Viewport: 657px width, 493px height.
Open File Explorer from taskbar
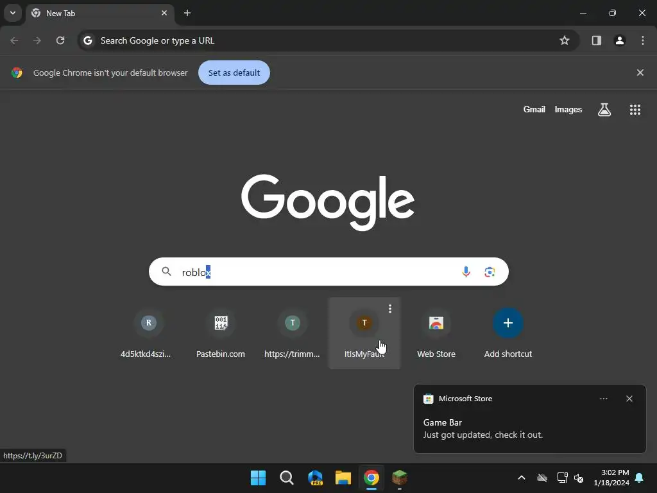[343, 478]
